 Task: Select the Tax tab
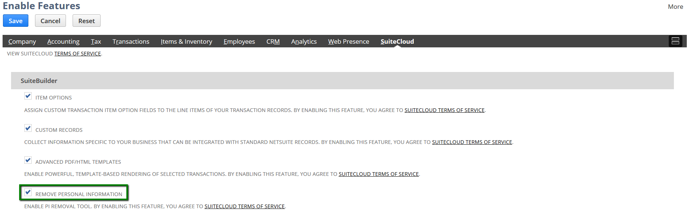point(96,41)
